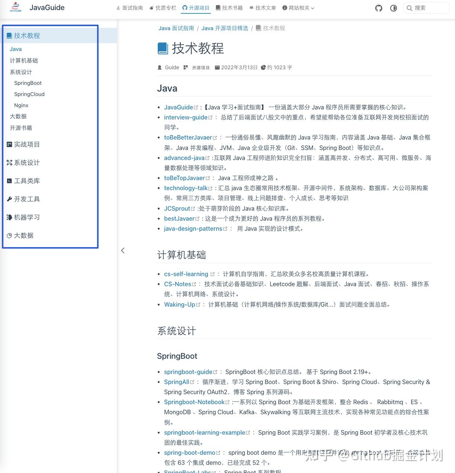
Task: Click the search input field
Action: pos(426,8)
